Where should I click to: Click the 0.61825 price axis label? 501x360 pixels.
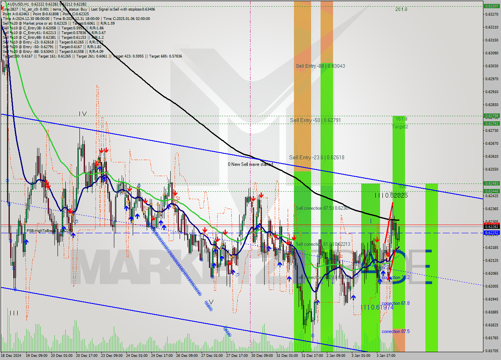click(x=491, y=325)
